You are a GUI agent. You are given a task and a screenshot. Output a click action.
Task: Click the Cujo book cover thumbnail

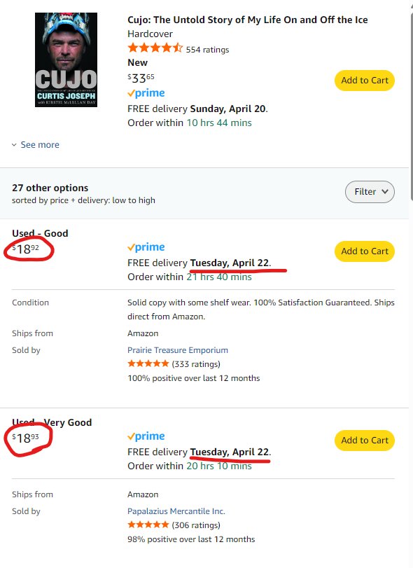click(66, 60)
